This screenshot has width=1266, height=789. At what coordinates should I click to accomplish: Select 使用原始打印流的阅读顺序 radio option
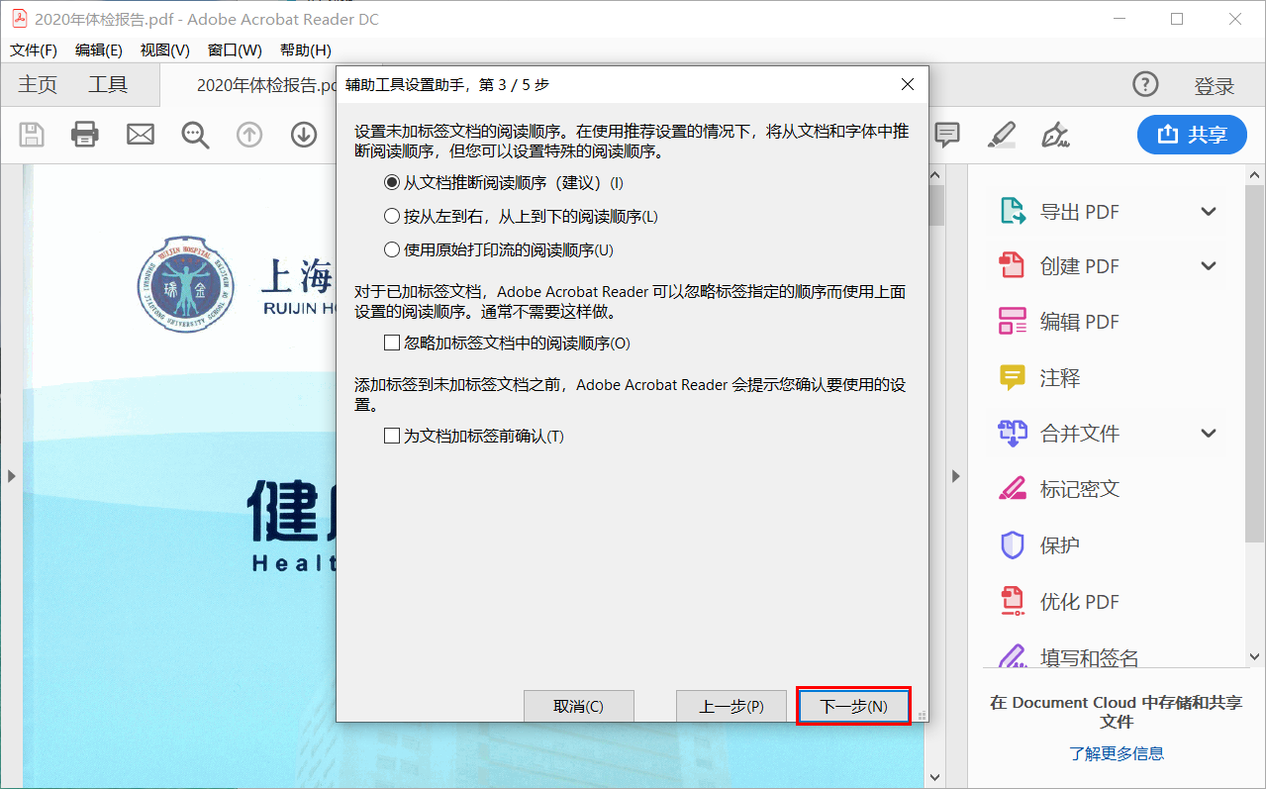(391, 249)
